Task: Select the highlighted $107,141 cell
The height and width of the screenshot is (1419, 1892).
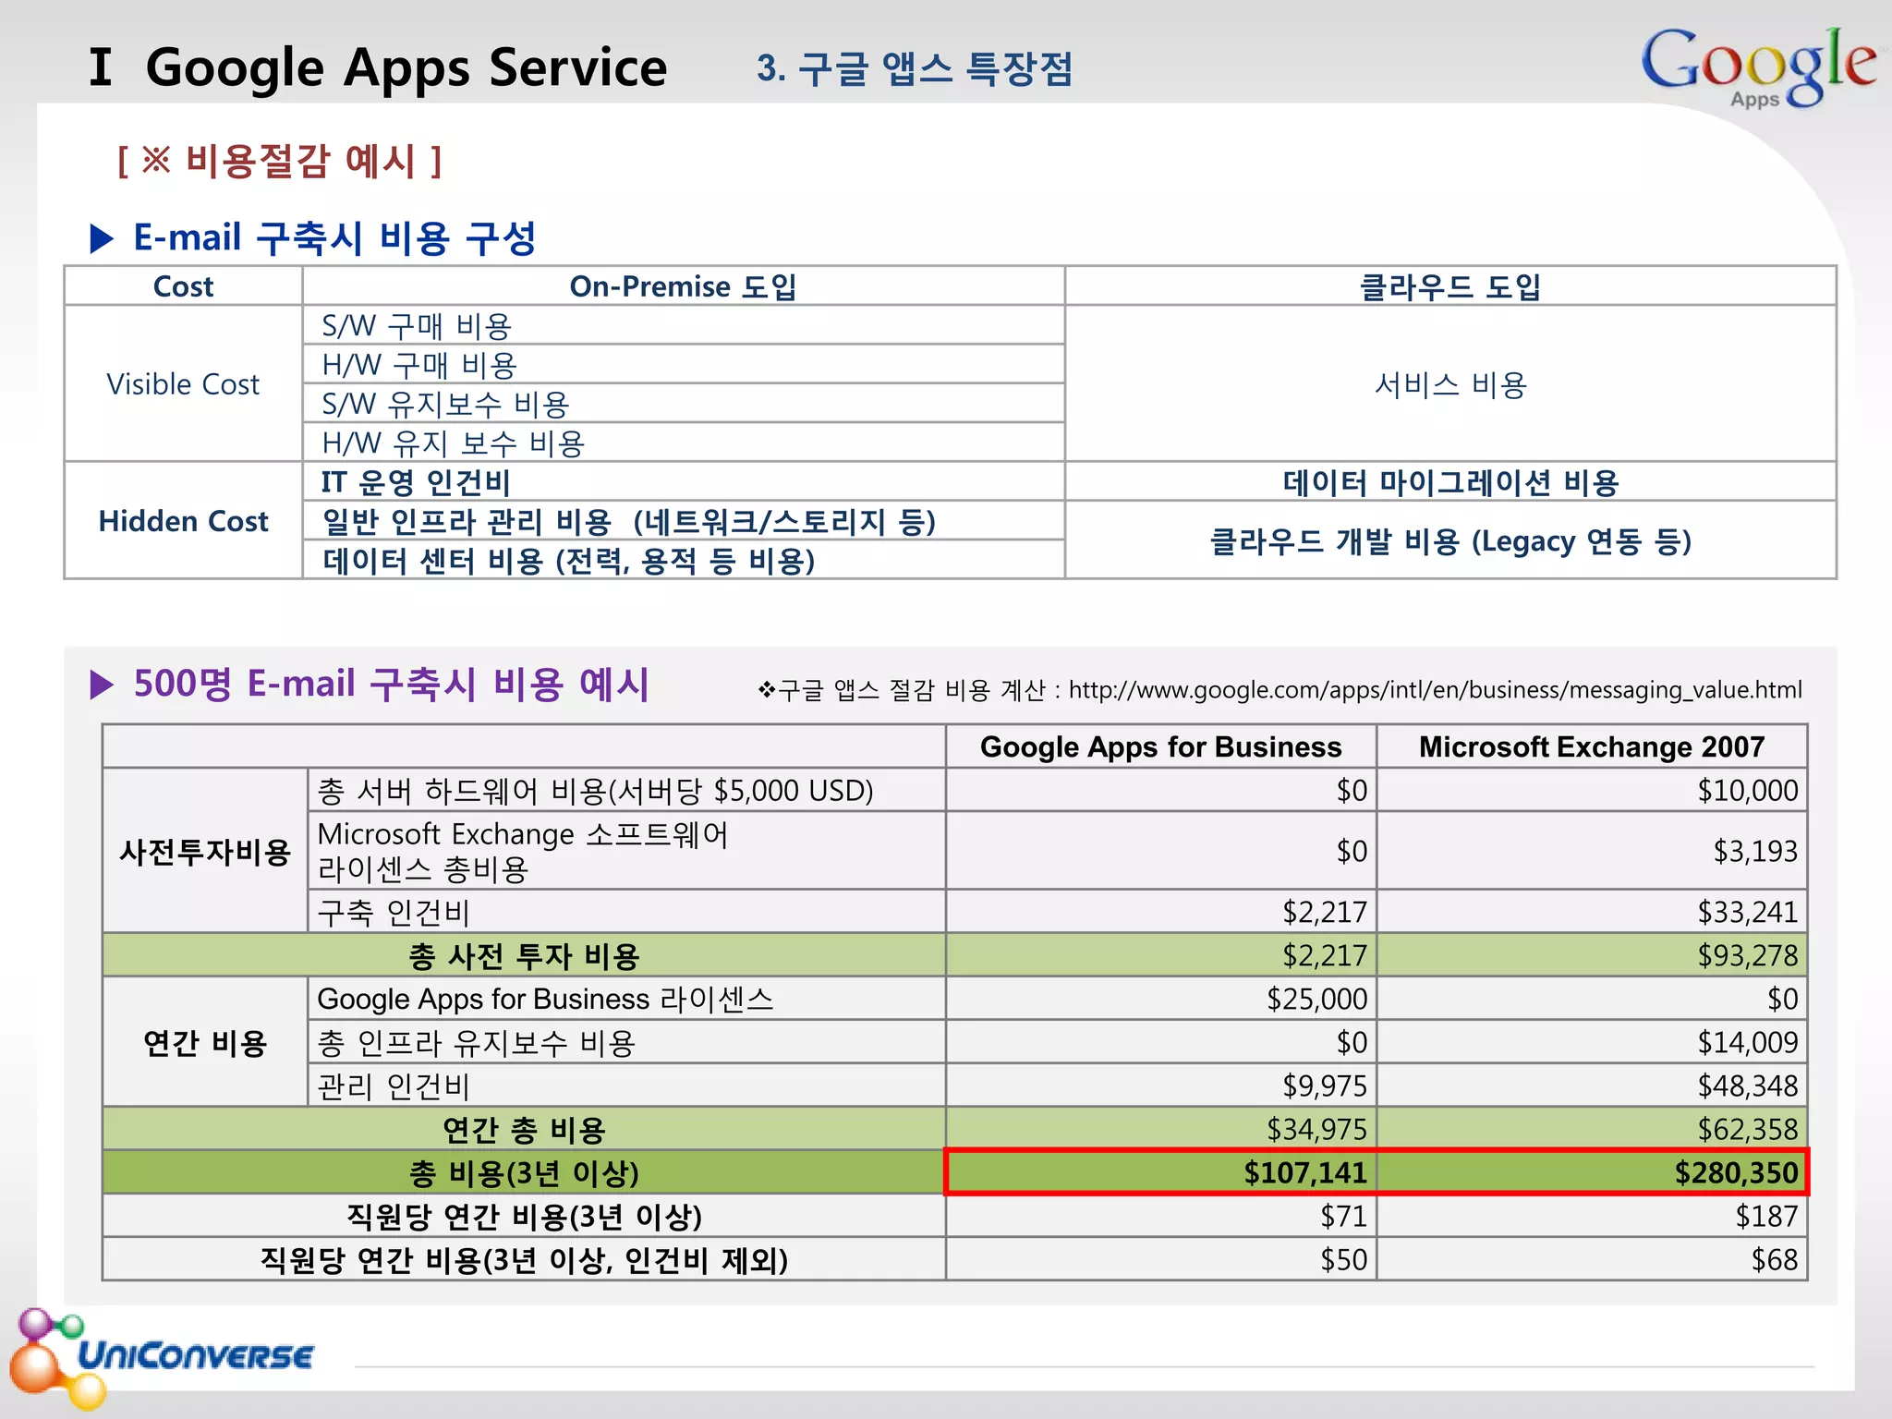Action: pos(1161,1172)
